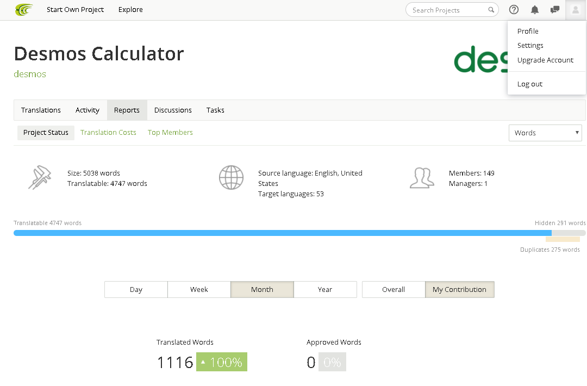Open the desmos owner link

tap(30, 74)
